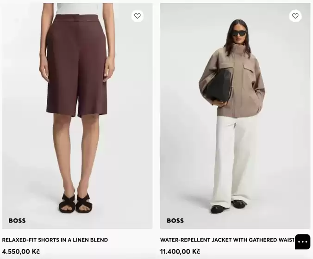Favorite the water-repellent jacket with heart icon
Image resolution: width=313 pixels, height=259 pixels.
[x=295, y=16]
